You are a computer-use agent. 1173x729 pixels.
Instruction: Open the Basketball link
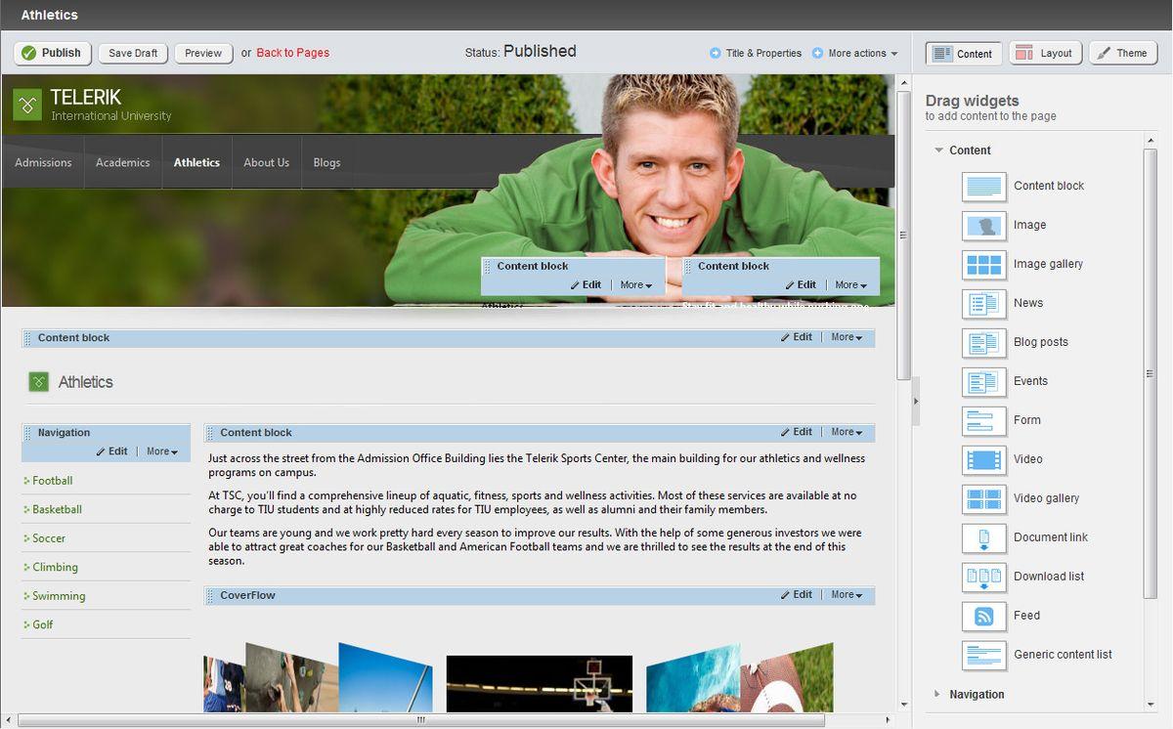click(57, 509)
